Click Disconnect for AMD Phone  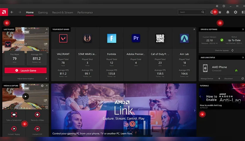coord(229,79)
